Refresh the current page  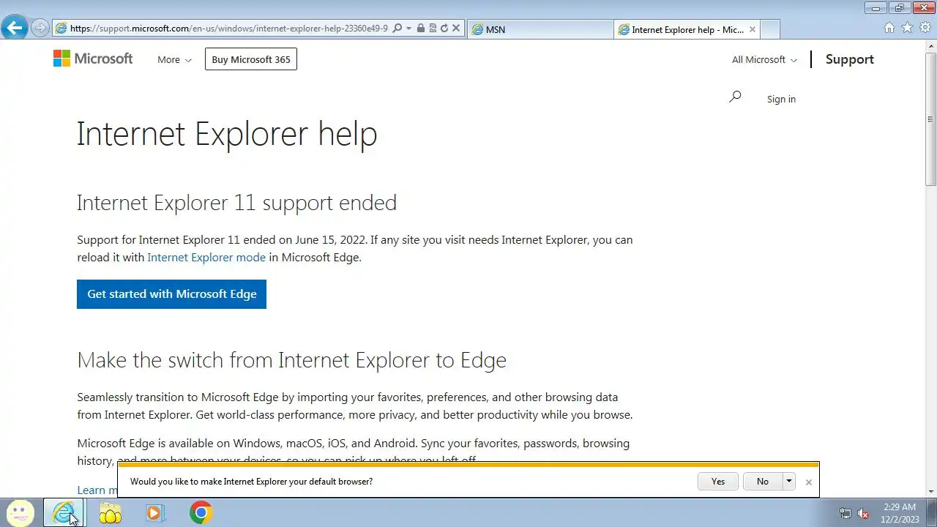[444, 29]
